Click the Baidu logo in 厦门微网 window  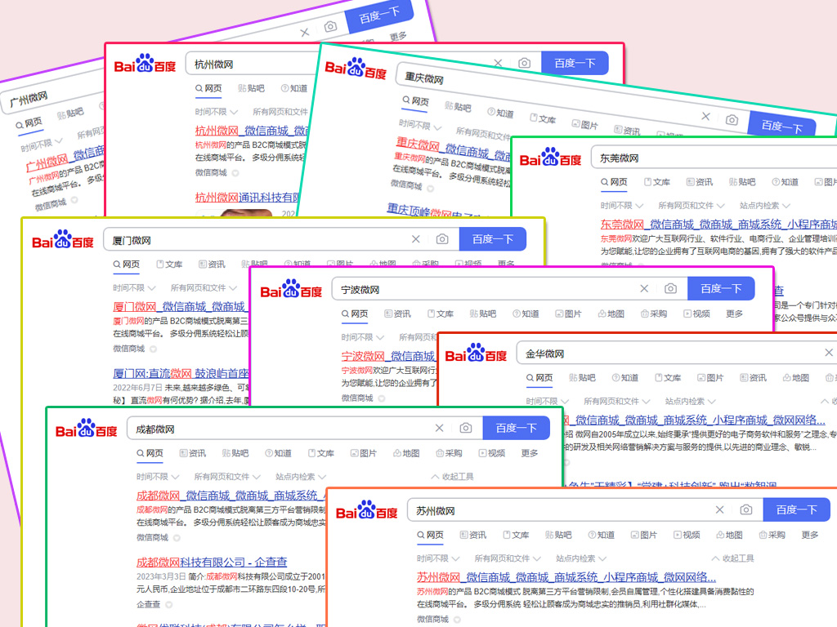63,239
